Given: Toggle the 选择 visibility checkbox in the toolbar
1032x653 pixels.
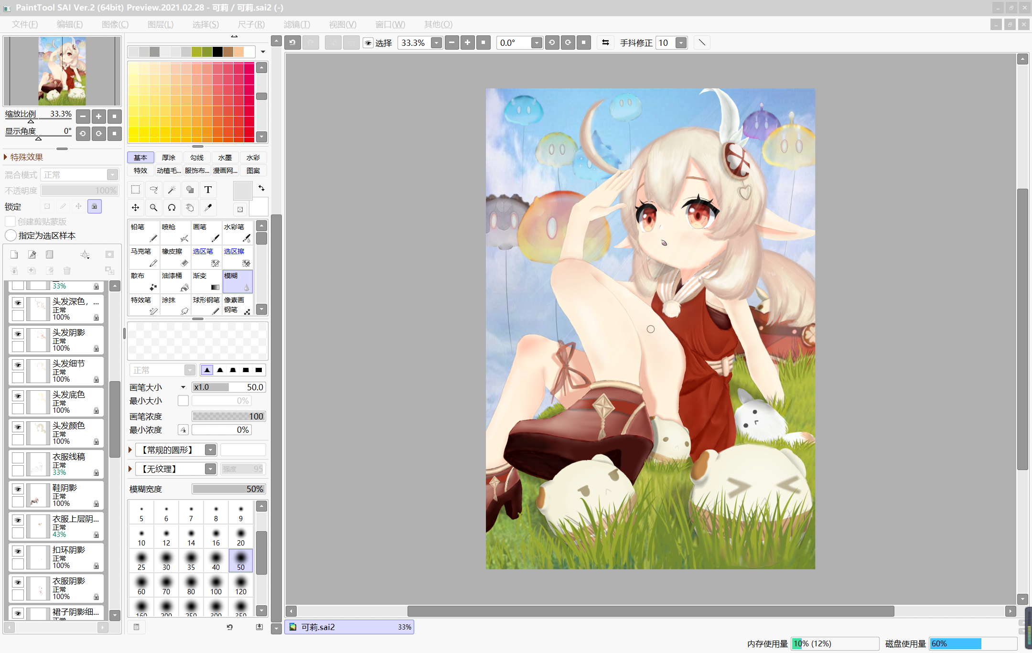Looking at the screenshot, I should coord(368,43).
